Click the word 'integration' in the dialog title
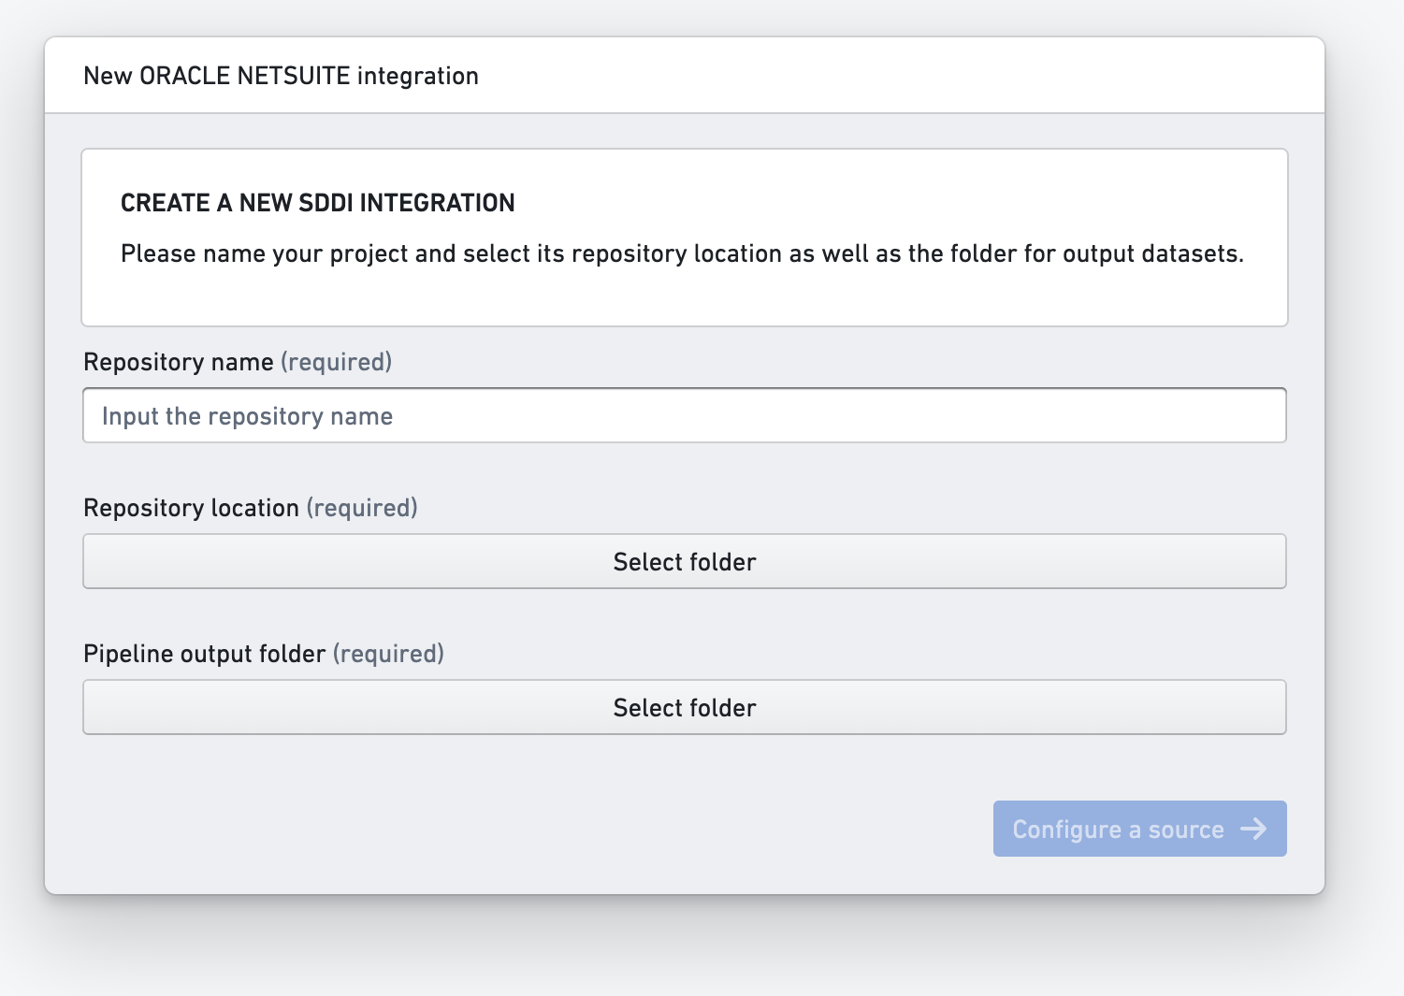This screenshot has height=996, width=1404. (418, 76)
